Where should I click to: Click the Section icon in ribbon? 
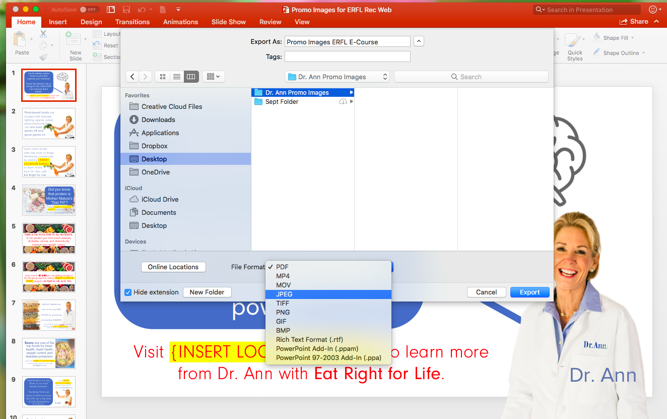click(x=97, y=57)
